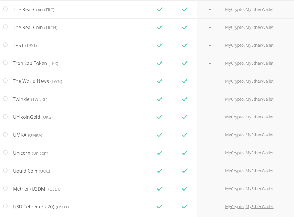Click second checkmark in Unicorn row
The height and width of the screenshot is (217, 294).
coord(185,153)
